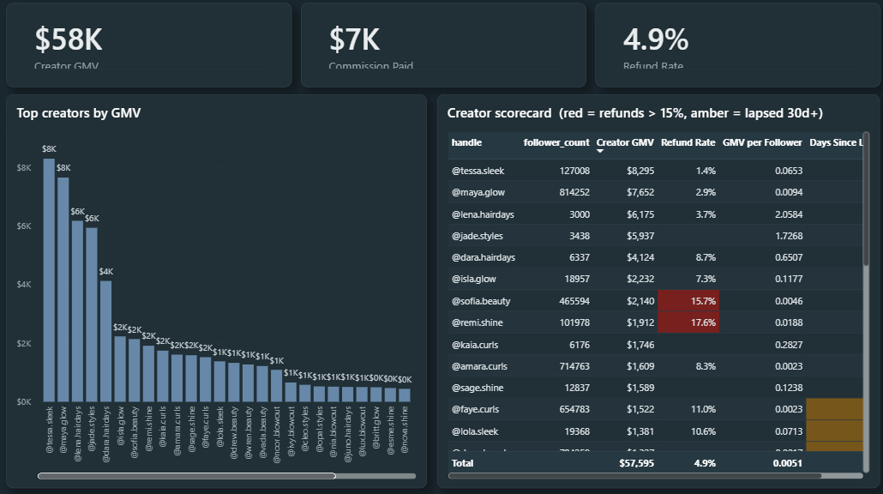This screenshot has height=494, width=883.
Task: Click the red 15.7% refund cell
Action: [x=688, y=301]
